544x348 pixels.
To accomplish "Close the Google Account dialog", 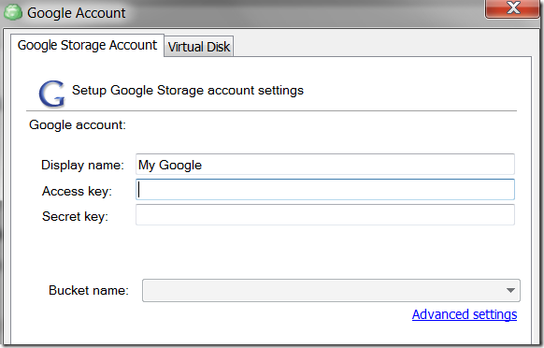I will click(512, 8).
